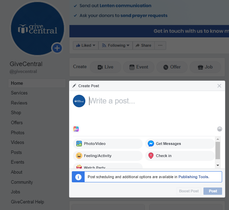Click the Boost Post button
Viewport: 229px width, 210px height.
coord(189,191)
